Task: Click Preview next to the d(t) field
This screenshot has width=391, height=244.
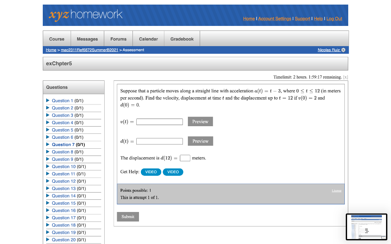Action: [x=200, y=141]
